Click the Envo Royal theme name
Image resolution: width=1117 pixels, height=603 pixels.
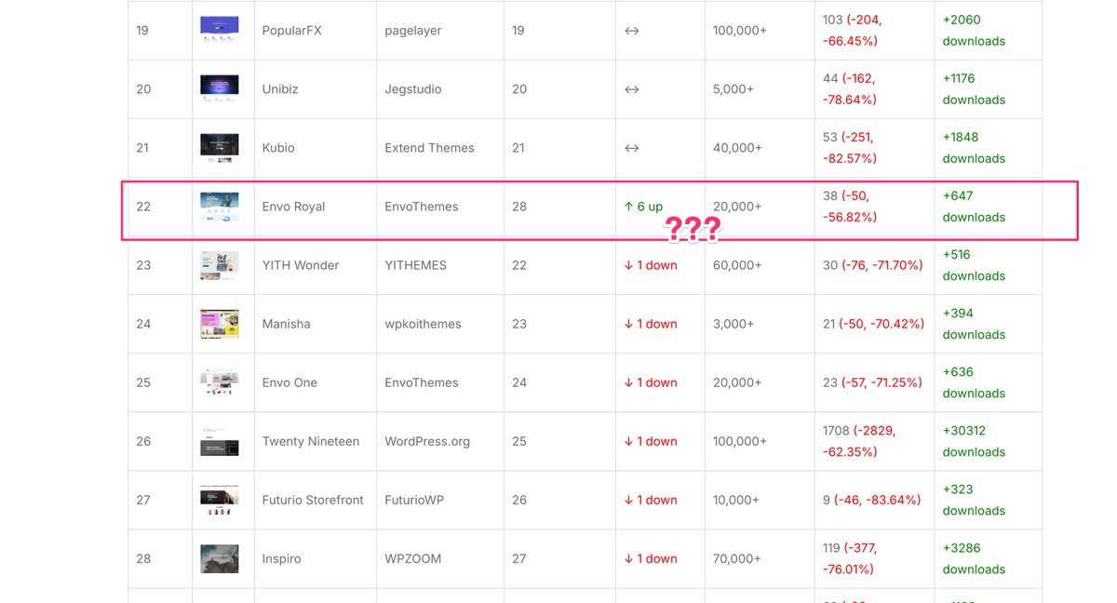click(x=294, y=207)
